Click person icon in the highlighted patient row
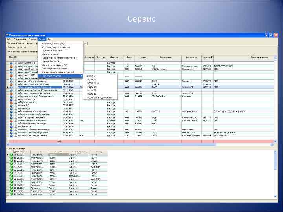The image size is (283, 212). coord(11,87)
